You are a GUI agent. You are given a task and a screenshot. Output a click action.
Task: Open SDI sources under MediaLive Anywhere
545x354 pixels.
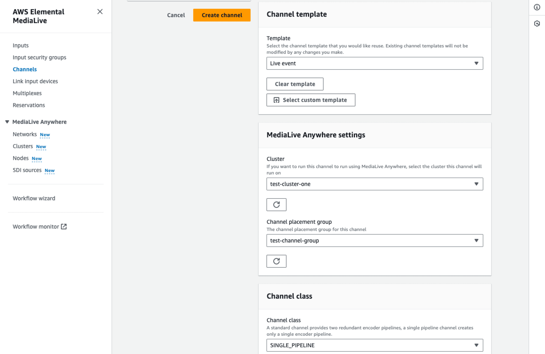tap(27, 170)
